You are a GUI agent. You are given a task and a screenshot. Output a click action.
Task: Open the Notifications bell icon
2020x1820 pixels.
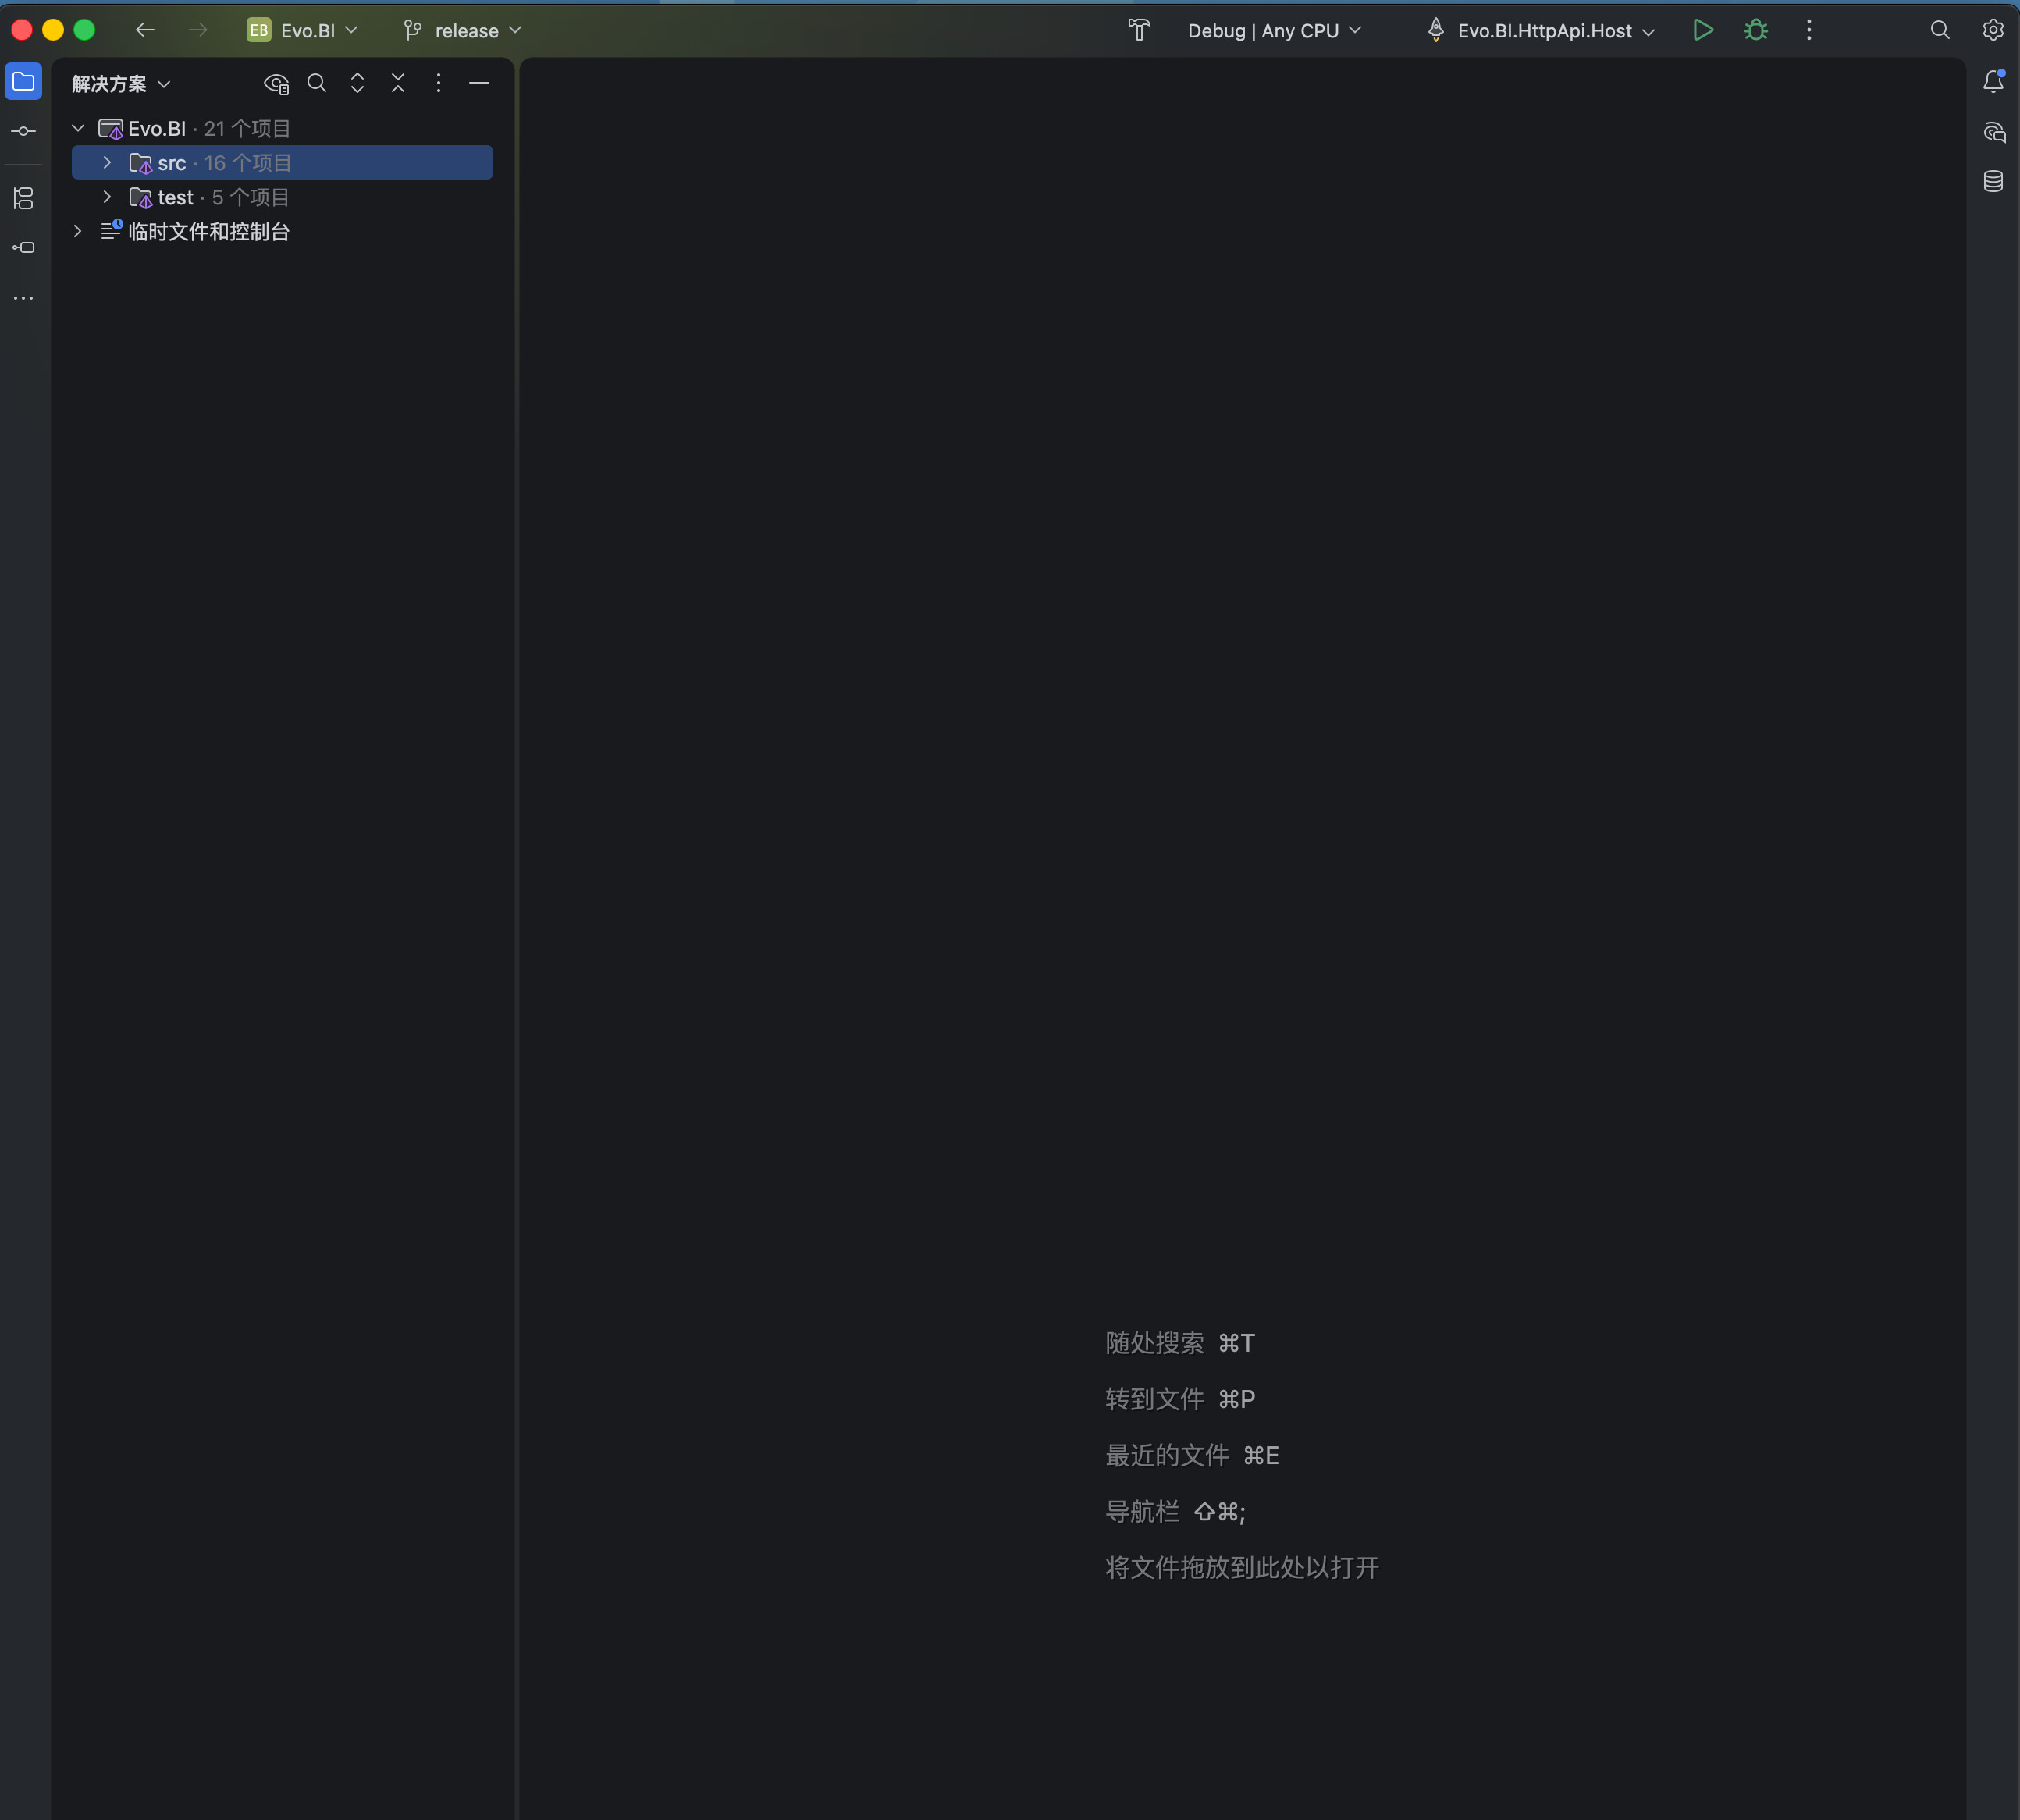[x=1993, y=82]
